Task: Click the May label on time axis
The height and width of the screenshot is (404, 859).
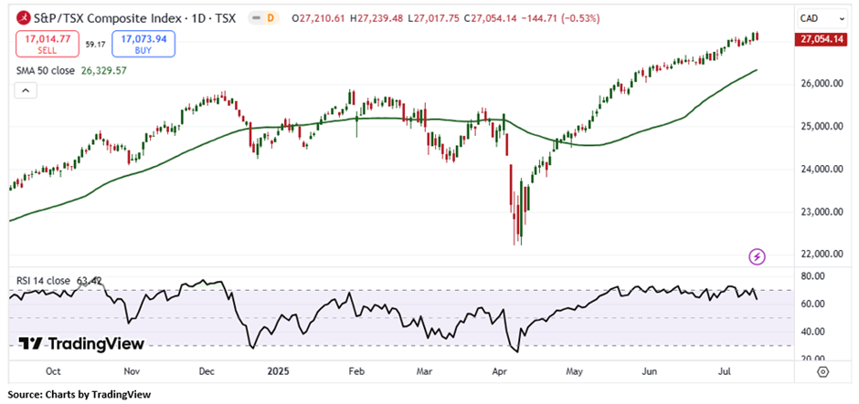Action: point(574,372)
